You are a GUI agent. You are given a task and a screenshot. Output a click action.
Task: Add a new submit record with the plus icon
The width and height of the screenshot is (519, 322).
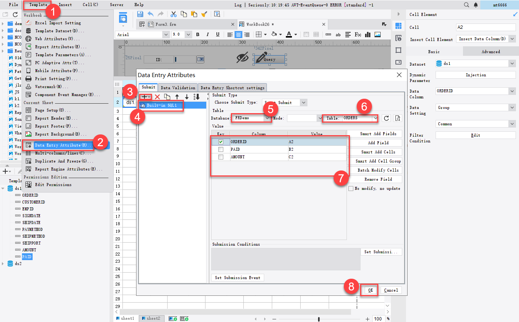(x=144, y=97)
